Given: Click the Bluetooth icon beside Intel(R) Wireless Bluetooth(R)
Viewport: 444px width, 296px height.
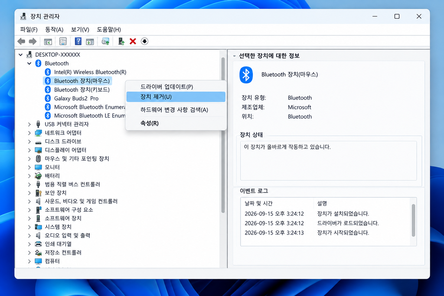Looking at the screenshot, I should (x=48, y=72).
